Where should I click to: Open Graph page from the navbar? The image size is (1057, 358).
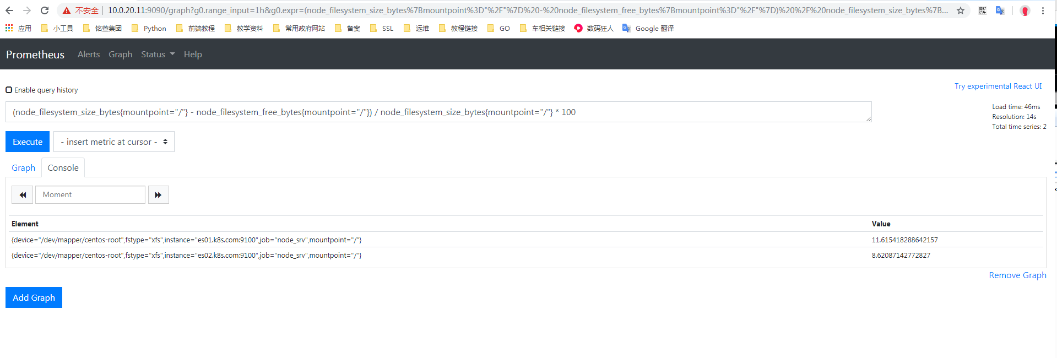click(x=121, y=54)
